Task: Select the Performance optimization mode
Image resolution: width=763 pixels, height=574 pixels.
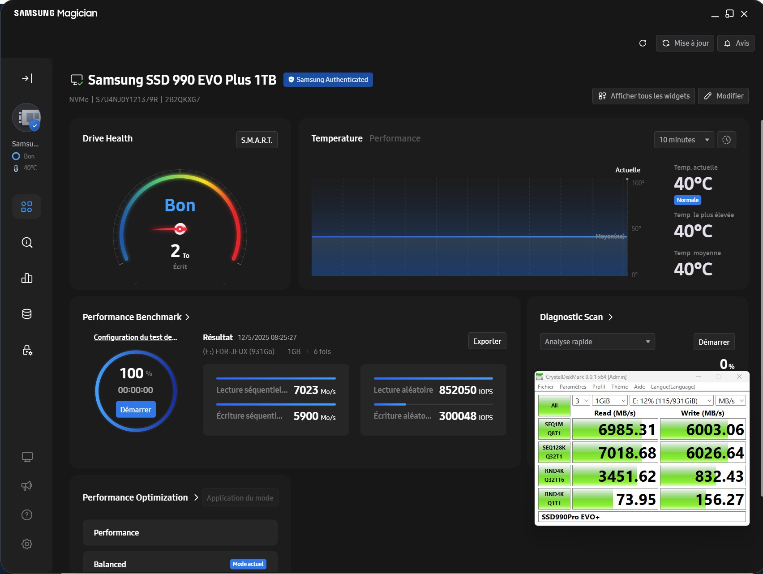Action: pyautogui.click(x=180, y=532)
